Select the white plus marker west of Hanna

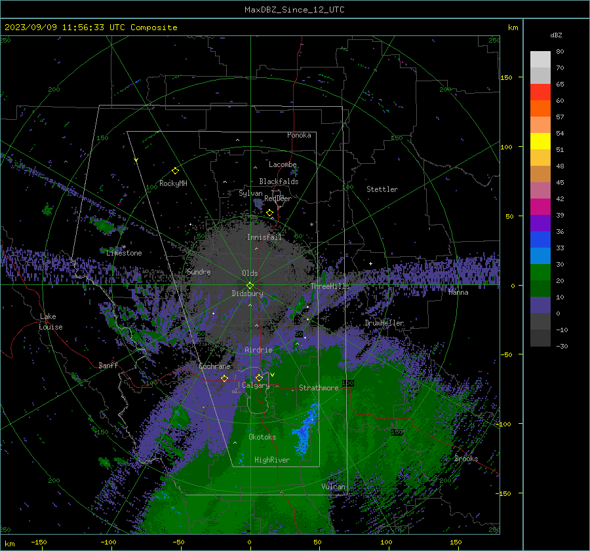coord(370,263)
